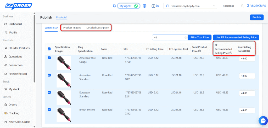The image size is (268, 128).
Task: Edit selling price for European Standard row
Action: pyautogui.click(x=247, y=93)
